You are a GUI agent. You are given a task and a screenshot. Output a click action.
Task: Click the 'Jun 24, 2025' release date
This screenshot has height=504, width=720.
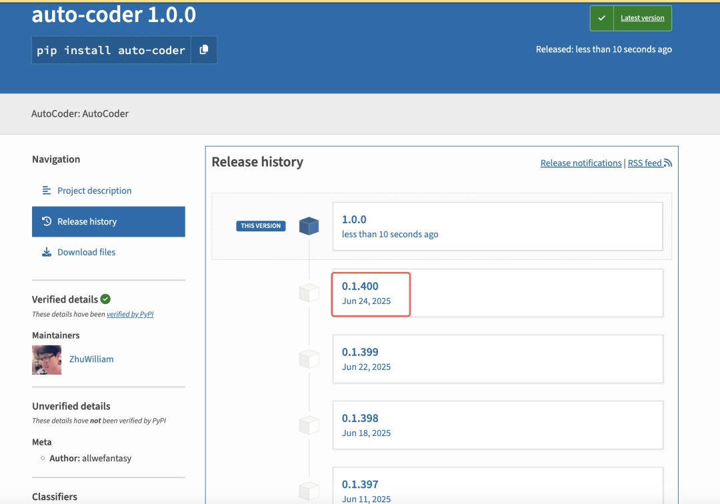(x=367, y=301)
